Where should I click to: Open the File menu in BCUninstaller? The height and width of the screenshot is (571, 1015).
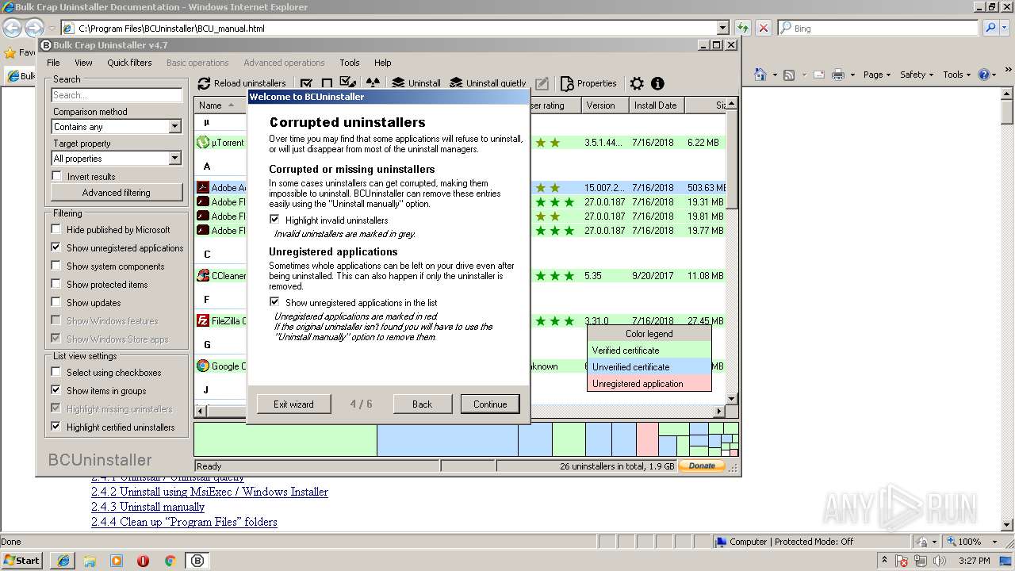pos(53,63)
